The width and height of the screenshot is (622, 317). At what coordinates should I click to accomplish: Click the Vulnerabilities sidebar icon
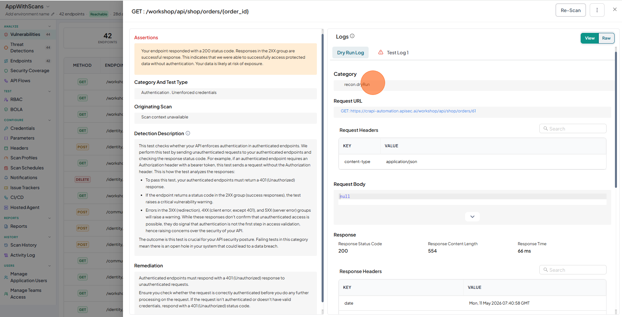(6, 35)
